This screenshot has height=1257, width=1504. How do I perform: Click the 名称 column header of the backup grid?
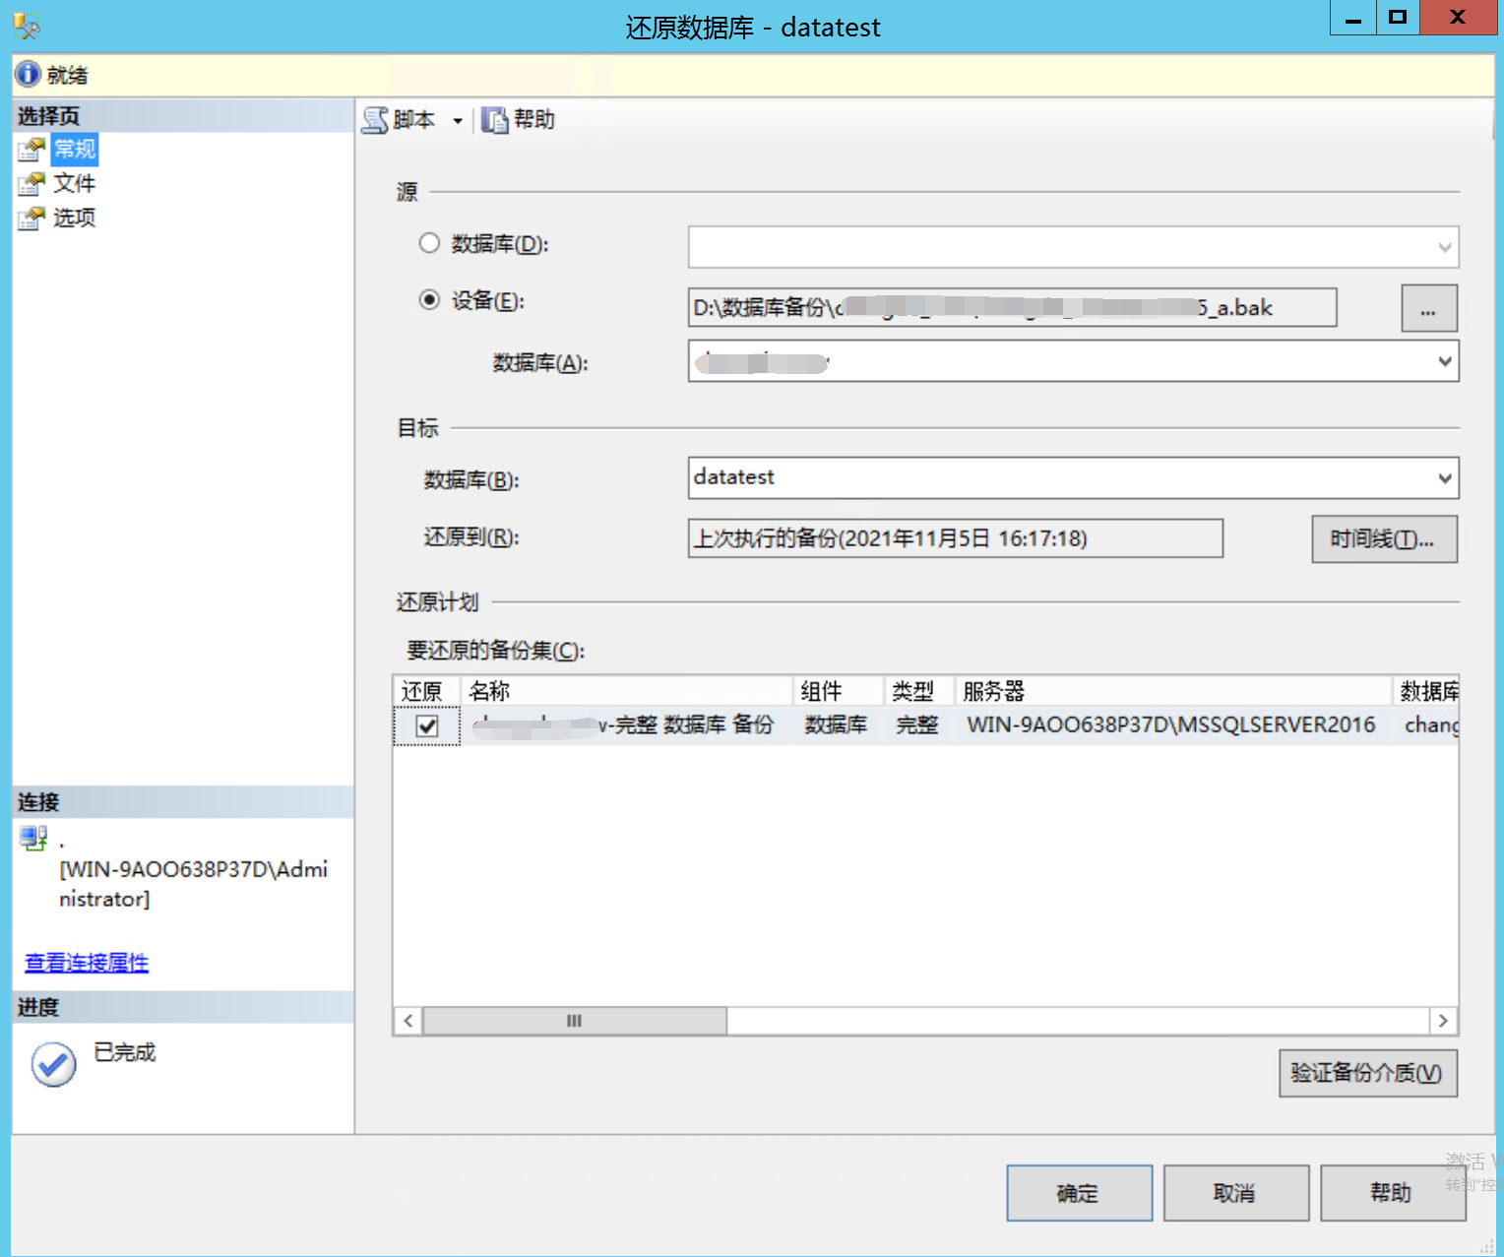click(489, 690)
